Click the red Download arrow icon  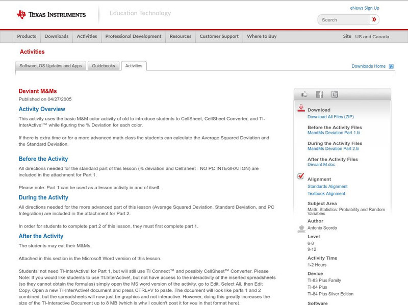pos(300,108)
